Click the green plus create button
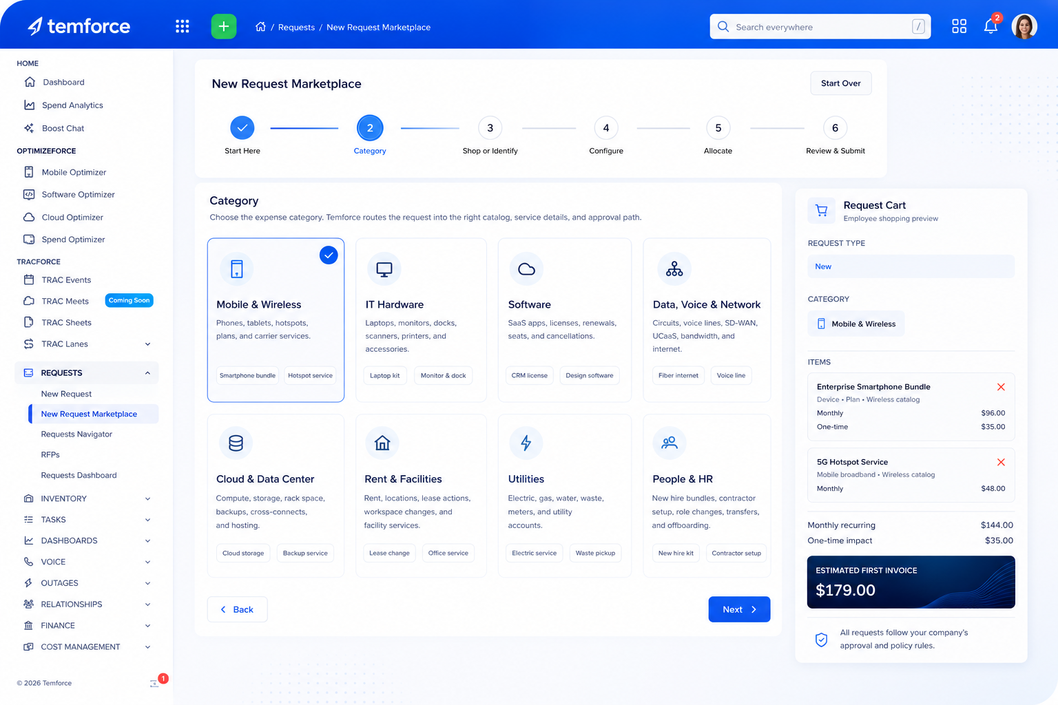This screenshot has height=705, width=1058. pyautogui.click(x=224, y=27)
